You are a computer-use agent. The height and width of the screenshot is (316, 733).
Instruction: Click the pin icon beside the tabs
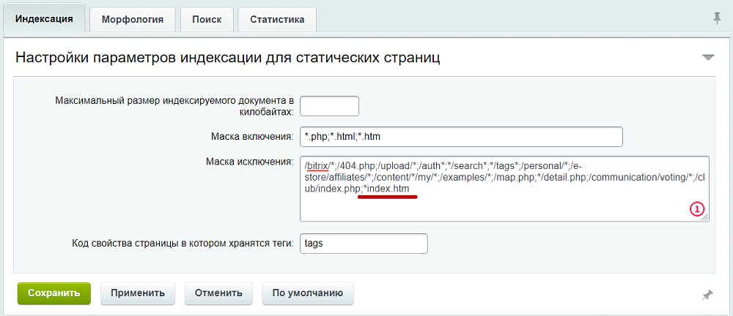pos(717,18)
